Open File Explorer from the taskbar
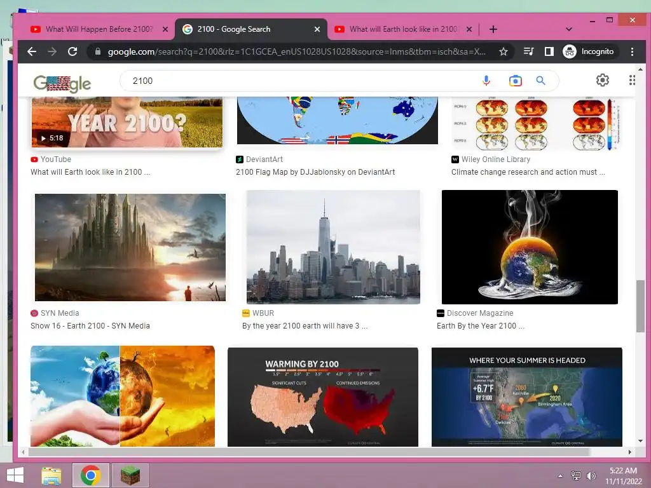This screenshot has width=651, height=488. pos(51,475)
